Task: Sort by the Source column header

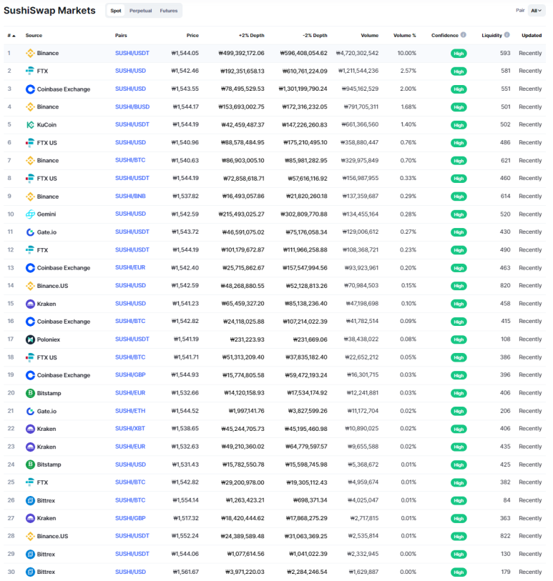Action: pos(34,36)
